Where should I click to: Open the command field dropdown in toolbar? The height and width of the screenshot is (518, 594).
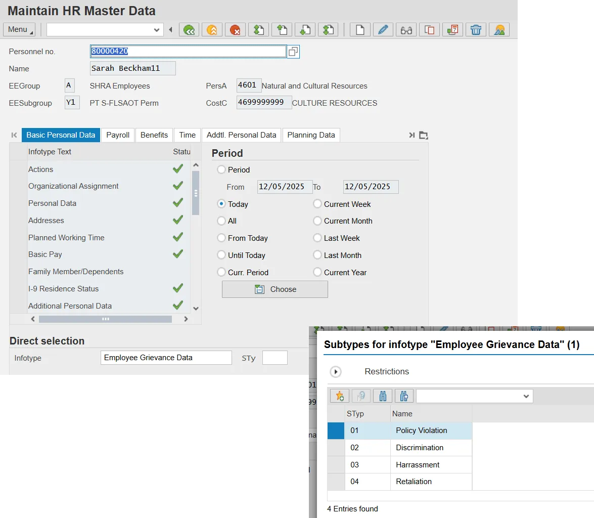click(x=157, y=30)
